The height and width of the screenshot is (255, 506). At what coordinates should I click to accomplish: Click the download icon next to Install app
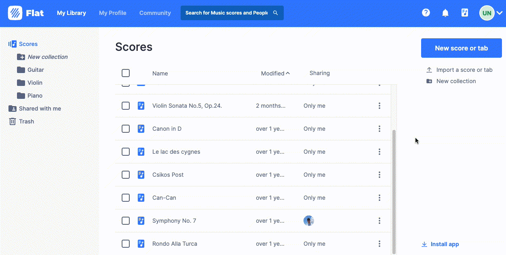[x=424, y=244]
